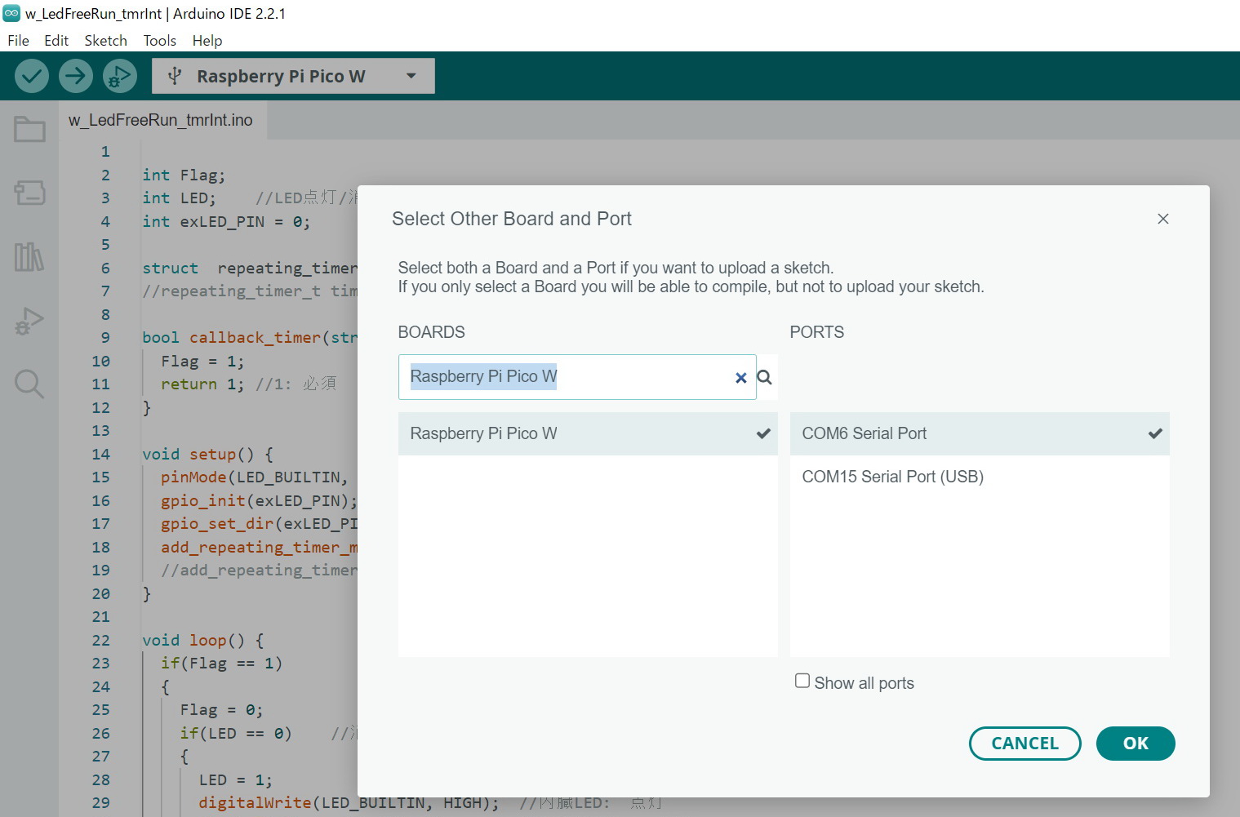Open the Boards Manager sidebar icon
The width and height of the screenshot is (1240, 817).
pyautogui.click(x=29, y=193)
